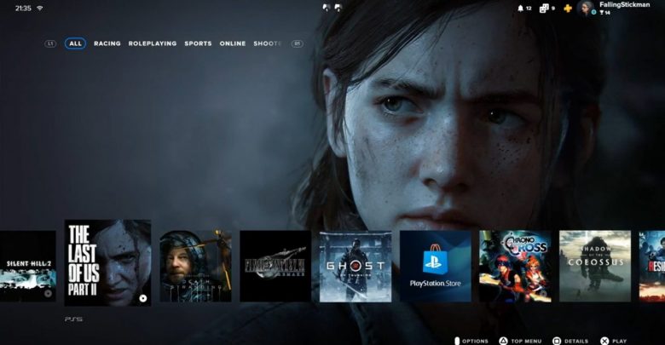Select the Death Stranding game tile
This screenshot has width=665, height=345.
coord(195,266)
